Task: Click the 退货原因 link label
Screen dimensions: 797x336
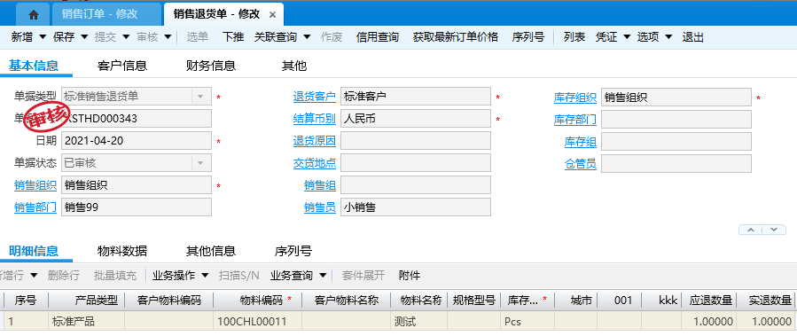Action: (x=315, y=141)
